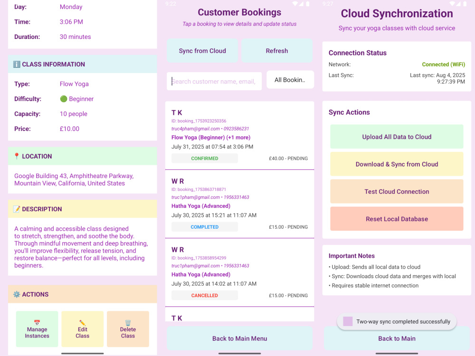Open the All Bookings filter dropdown
Screen dimensions: 475x356
tap(290, 80)
